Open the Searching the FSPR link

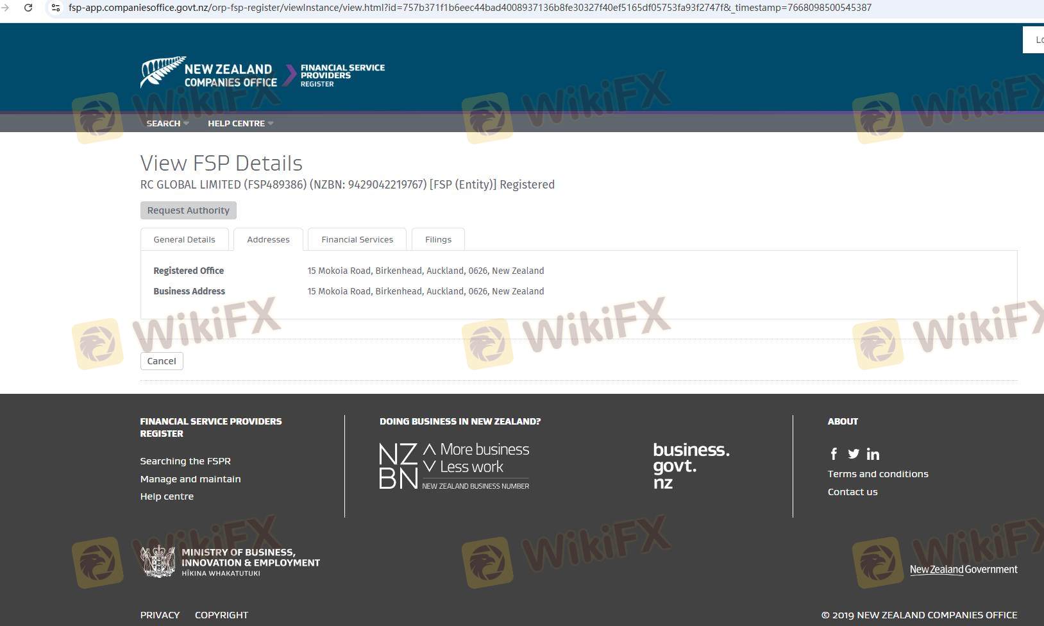(x=185, y=461)
